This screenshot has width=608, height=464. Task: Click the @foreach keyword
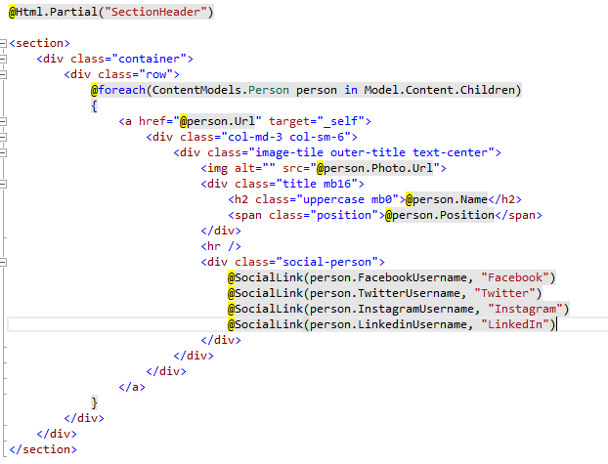118,90
